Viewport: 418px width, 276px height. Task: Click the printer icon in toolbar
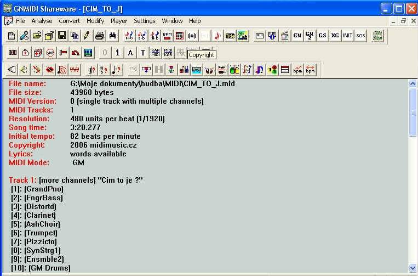tap(99, 36)
